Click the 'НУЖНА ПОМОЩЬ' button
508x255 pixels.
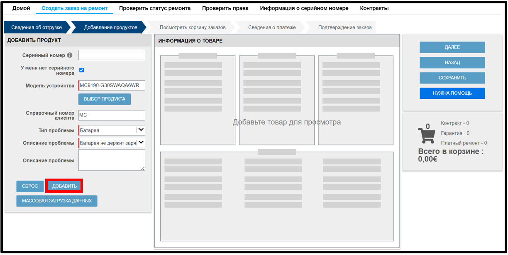pyautogui.click(x=452, y=93)
